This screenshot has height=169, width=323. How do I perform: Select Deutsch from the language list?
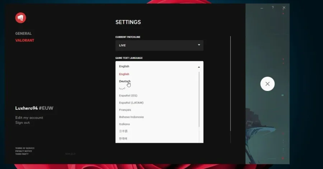(x=125, y=81)
